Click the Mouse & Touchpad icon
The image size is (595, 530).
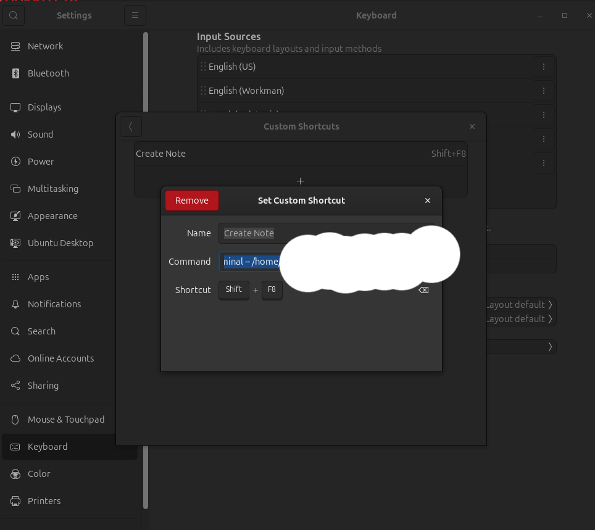pos(15,420)
